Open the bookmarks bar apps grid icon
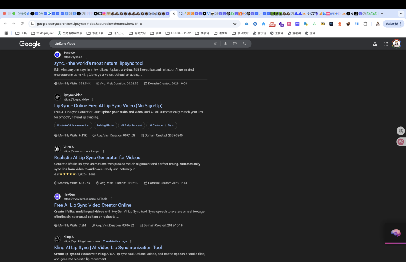The width and height of the screenshot is (406, 262). [6, 33]
